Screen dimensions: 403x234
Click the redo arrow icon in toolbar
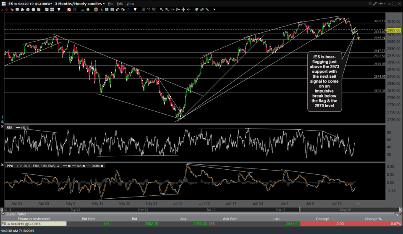(123, 10)
